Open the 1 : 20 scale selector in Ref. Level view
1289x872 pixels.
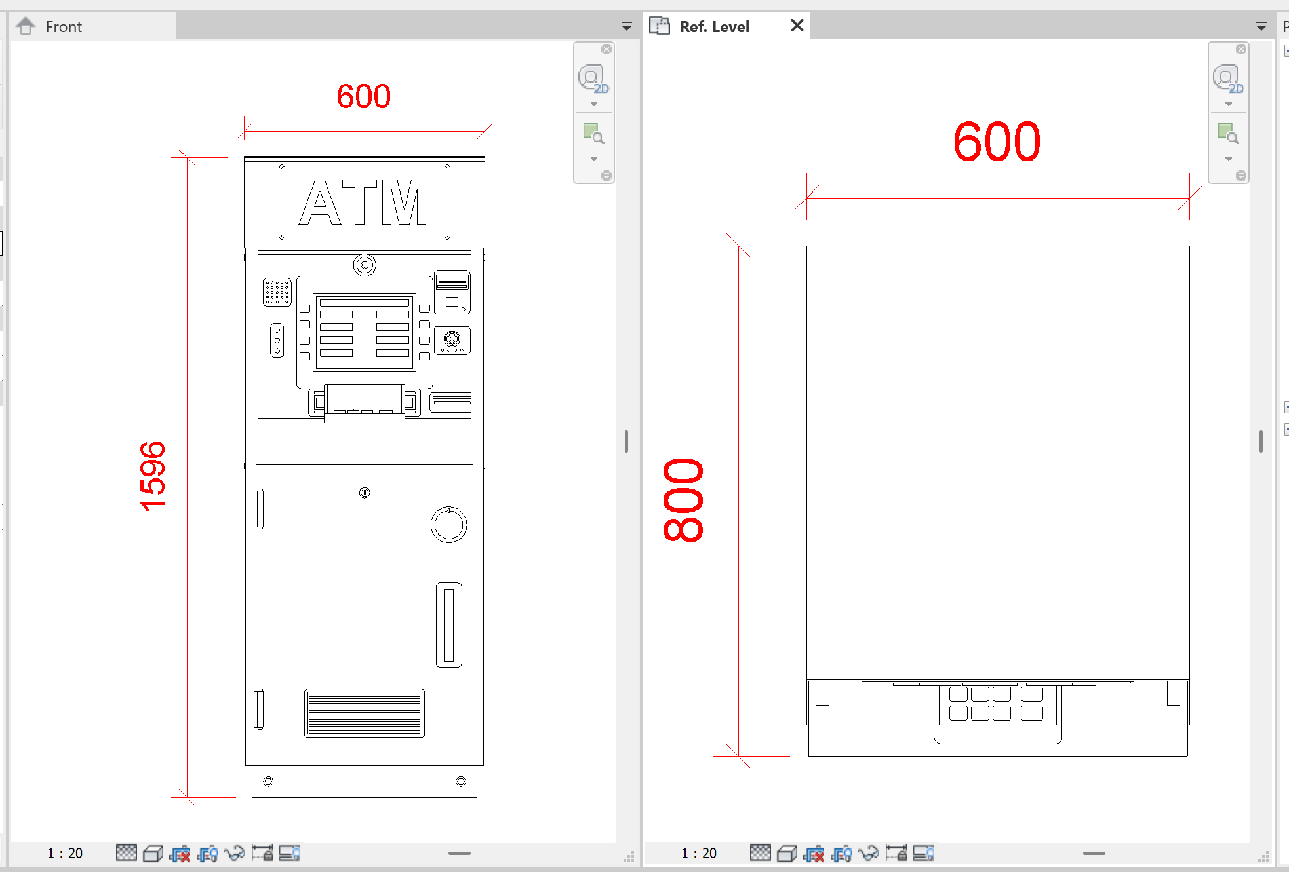pyautogui.click(x=698, y=853)
